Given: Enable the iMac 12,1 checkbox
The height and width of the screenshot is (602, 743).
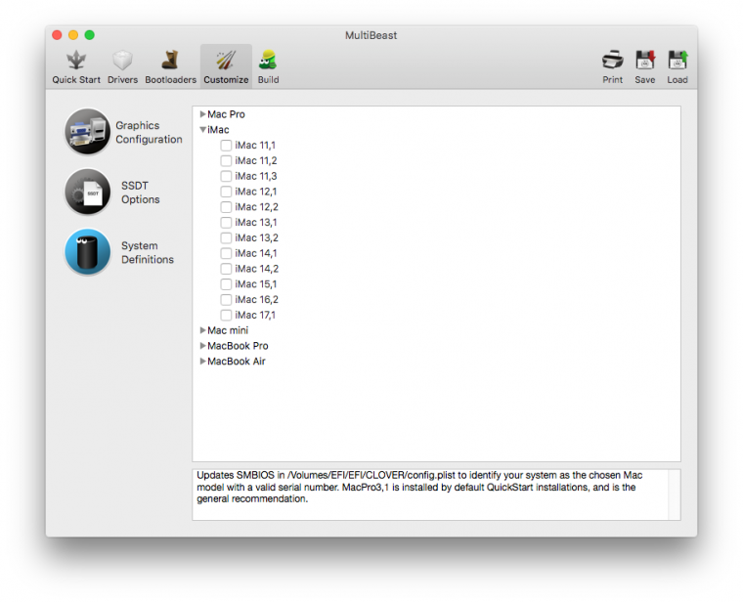Looking at the screenshot, I should (x=226, y=192).
